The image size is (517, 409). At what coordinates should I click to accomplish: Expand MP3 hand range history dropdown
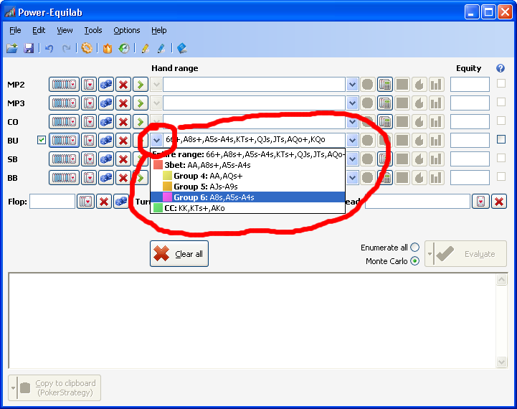pyautogui.click(x=352, y=103)
